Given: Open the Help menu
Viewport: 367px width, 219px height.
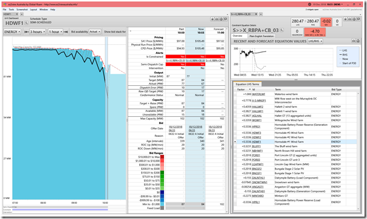Looking at the screenshot, I should (53, 10).
